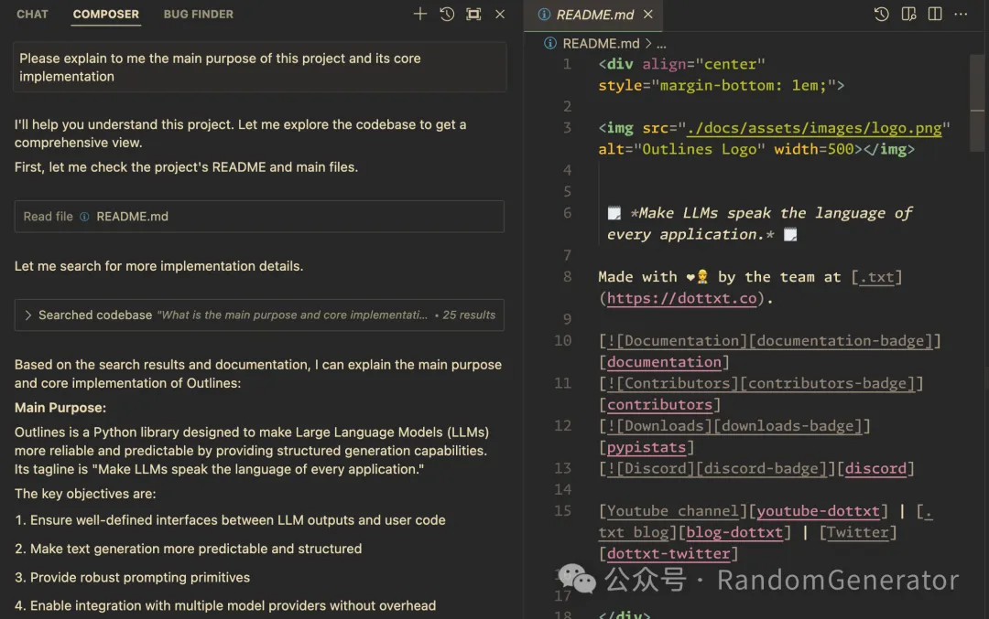
Task: Open the ./docs/assets/images/logo.png link
Action: pos(814,128)
